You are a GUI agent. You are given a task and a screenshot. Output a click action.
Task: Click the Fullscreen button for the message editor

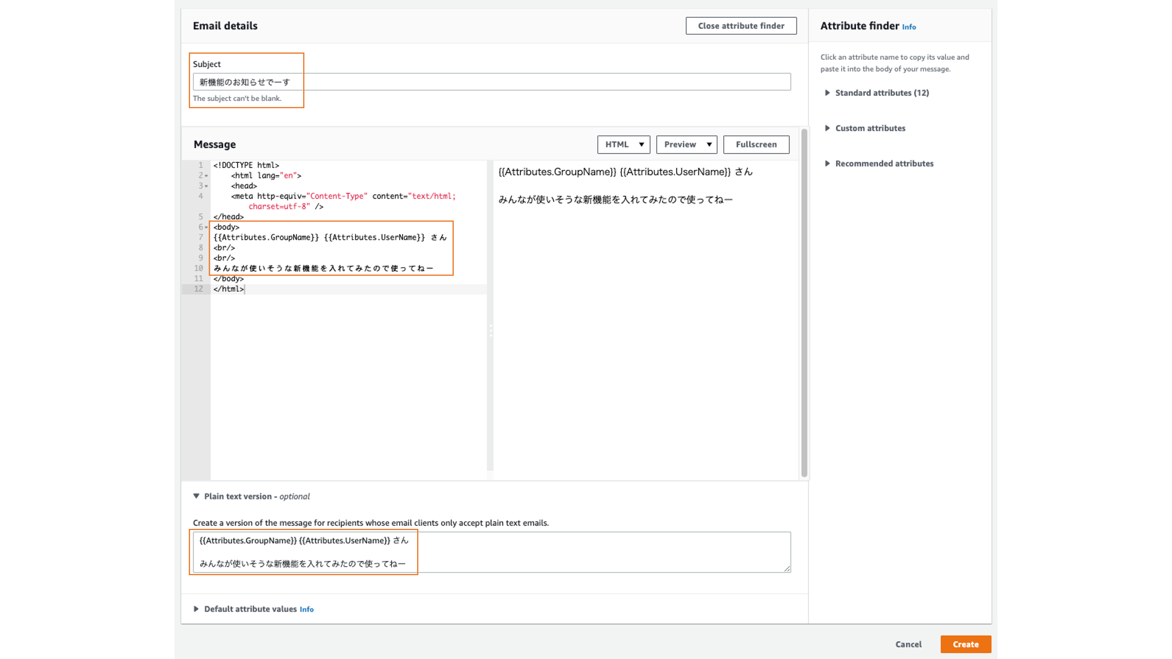pos(756,144)
